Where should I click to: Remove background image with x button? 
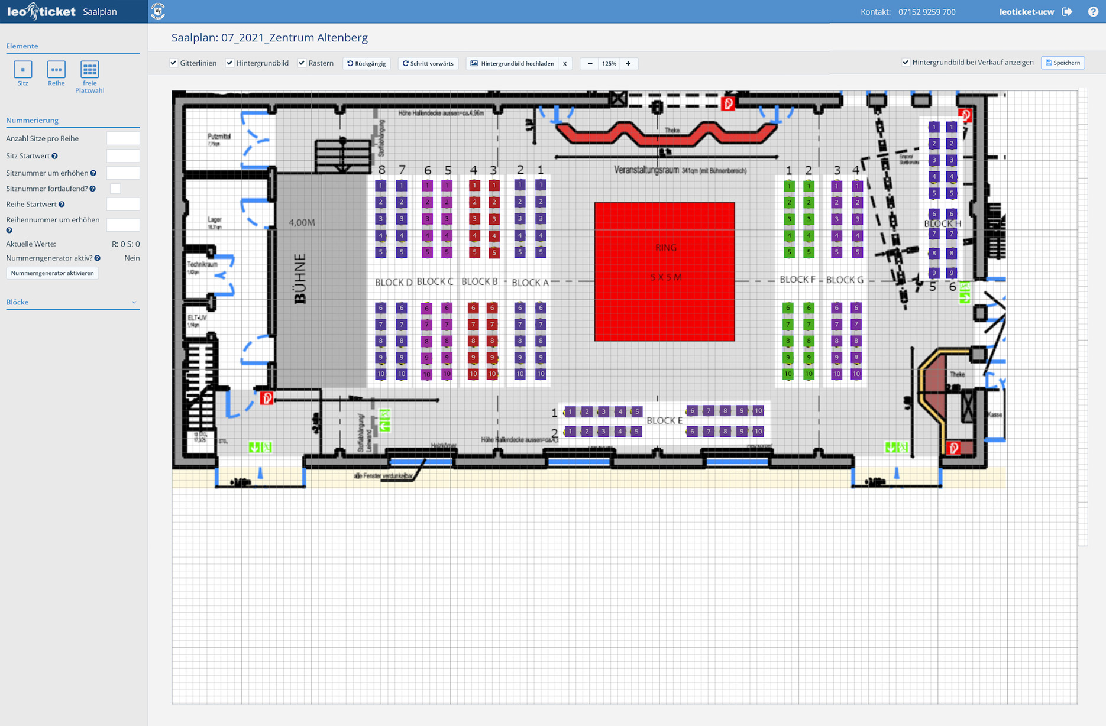click(x=565, y=63)
